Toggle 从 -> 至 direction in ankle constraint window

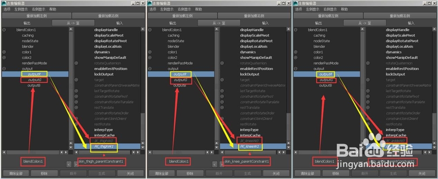coord(365,23)
